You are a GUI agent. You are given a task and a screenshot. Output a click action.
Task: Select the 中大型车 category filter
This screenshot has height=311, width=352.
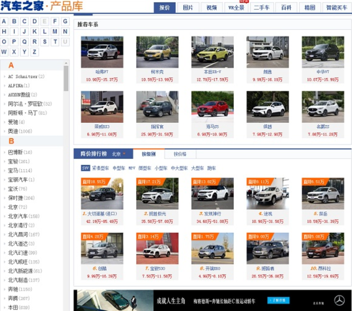pyautogui.click(x=179, y=168)
